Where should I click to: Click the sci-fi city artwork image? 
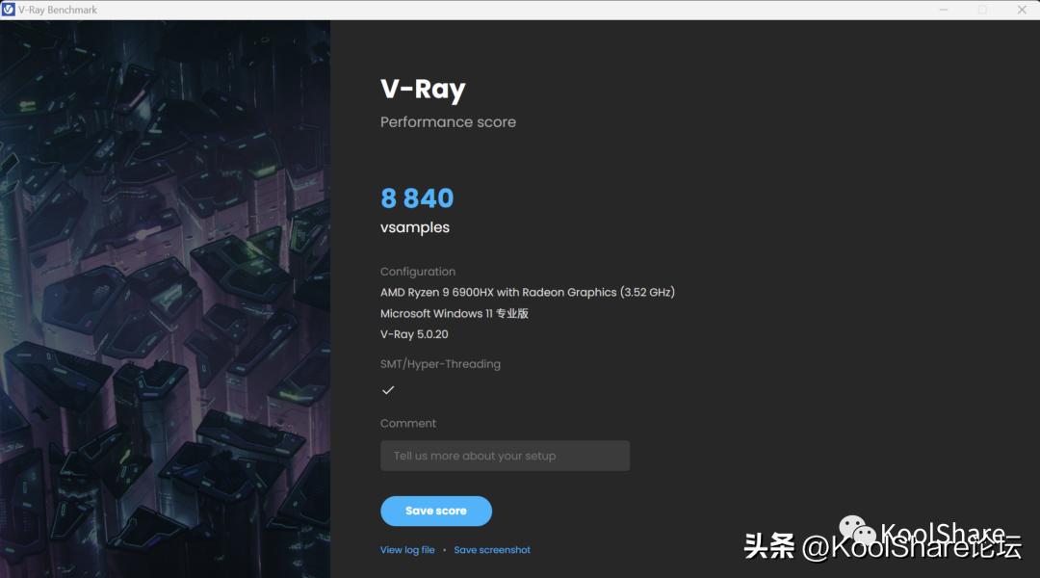tap(166, 299)
